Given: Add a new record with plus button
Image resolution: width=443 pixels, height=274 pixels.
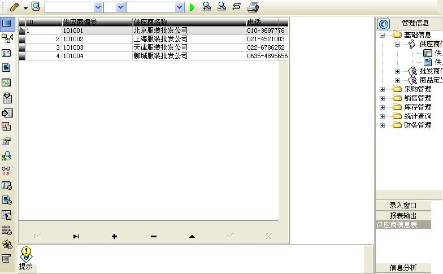Looking at the screenshot, I should (x=114, y=236).
